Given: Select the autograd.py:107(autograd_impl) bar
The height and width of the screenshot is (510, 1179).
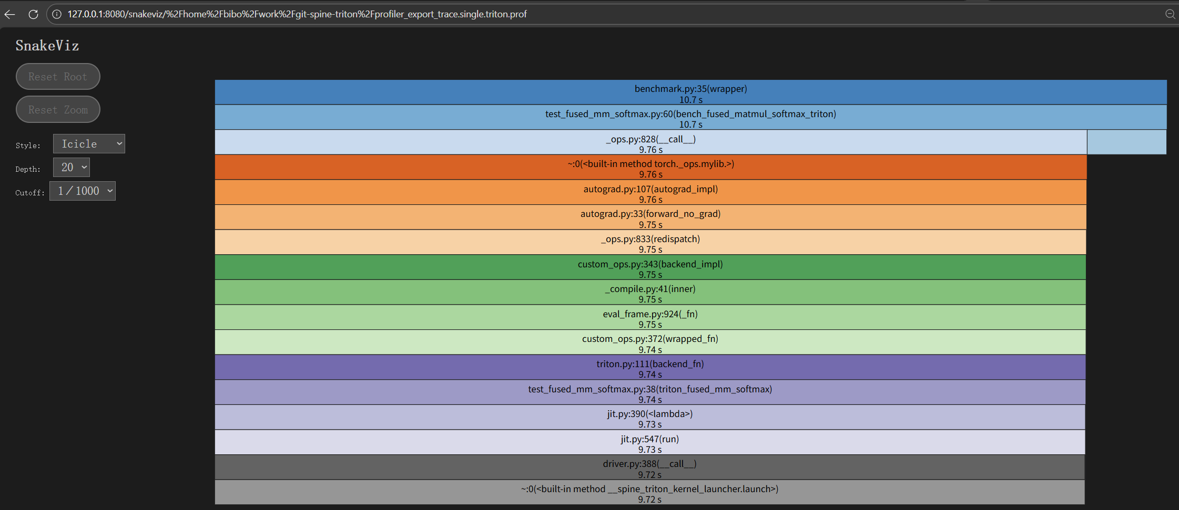Looking at the screenshot, I should pyautogui.click(x=651, y=193).
